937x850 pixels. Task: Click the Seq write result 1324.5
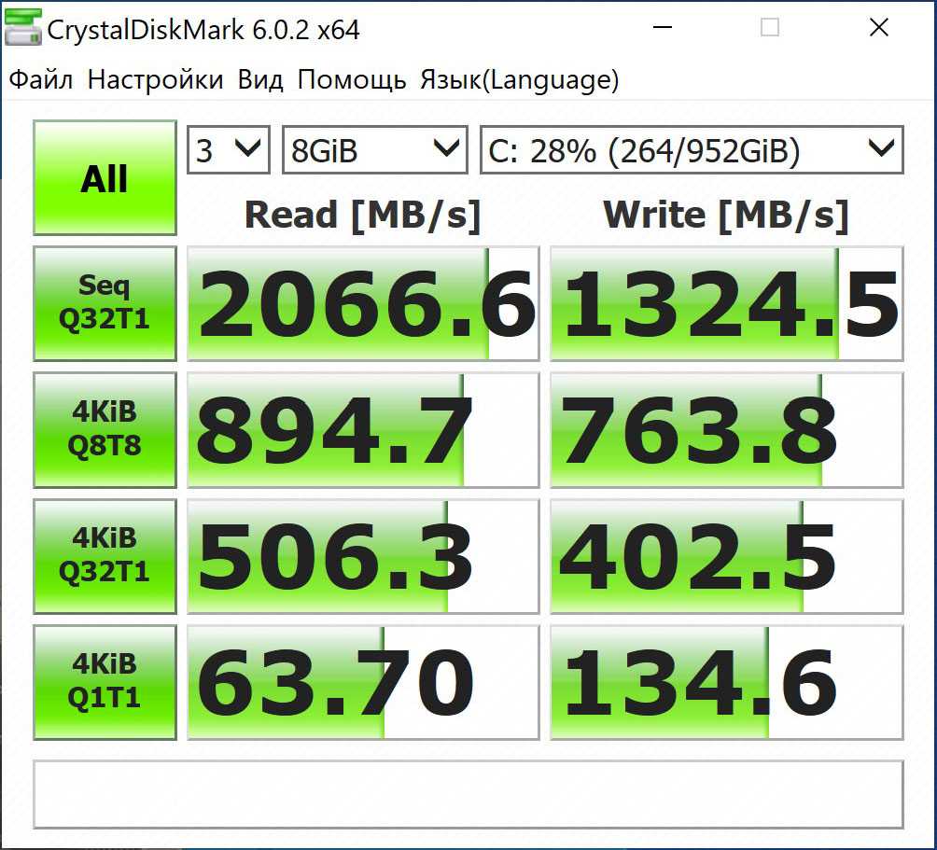(726, 303)
